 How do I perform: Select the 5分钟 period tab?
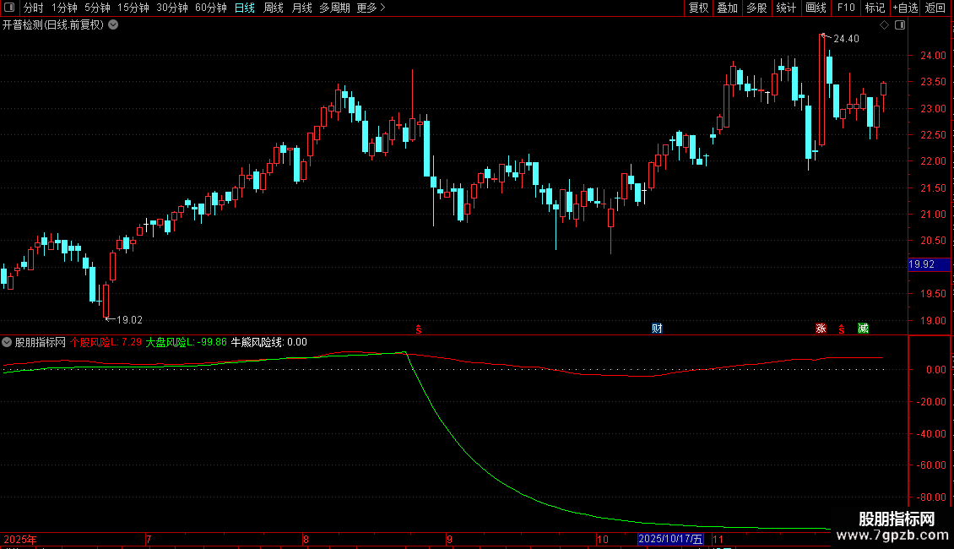(97, 8)
